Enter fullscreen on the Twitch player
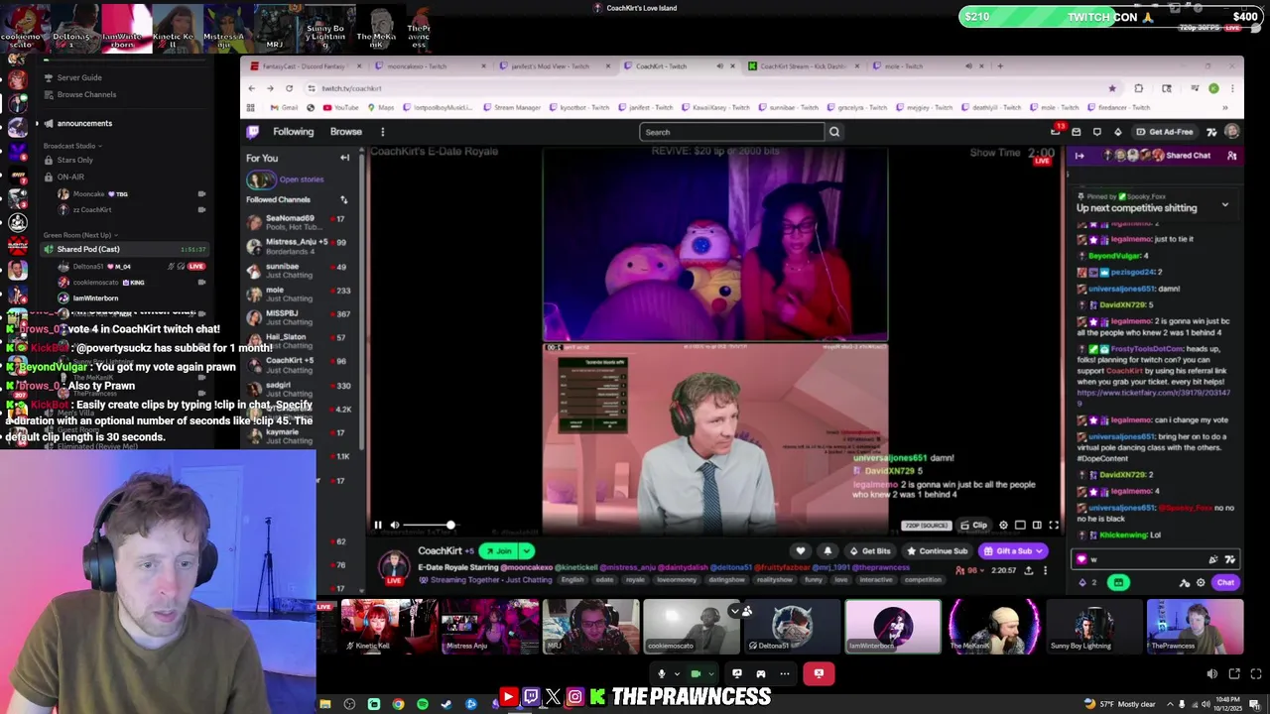The image size is (1270, 714). click(x=1054, y=525)
